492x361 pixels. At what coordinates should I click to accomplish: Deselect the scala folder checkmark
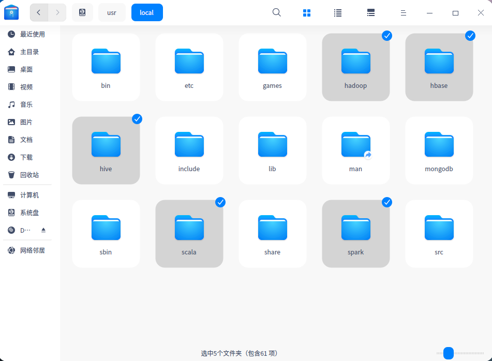point(220,202)
